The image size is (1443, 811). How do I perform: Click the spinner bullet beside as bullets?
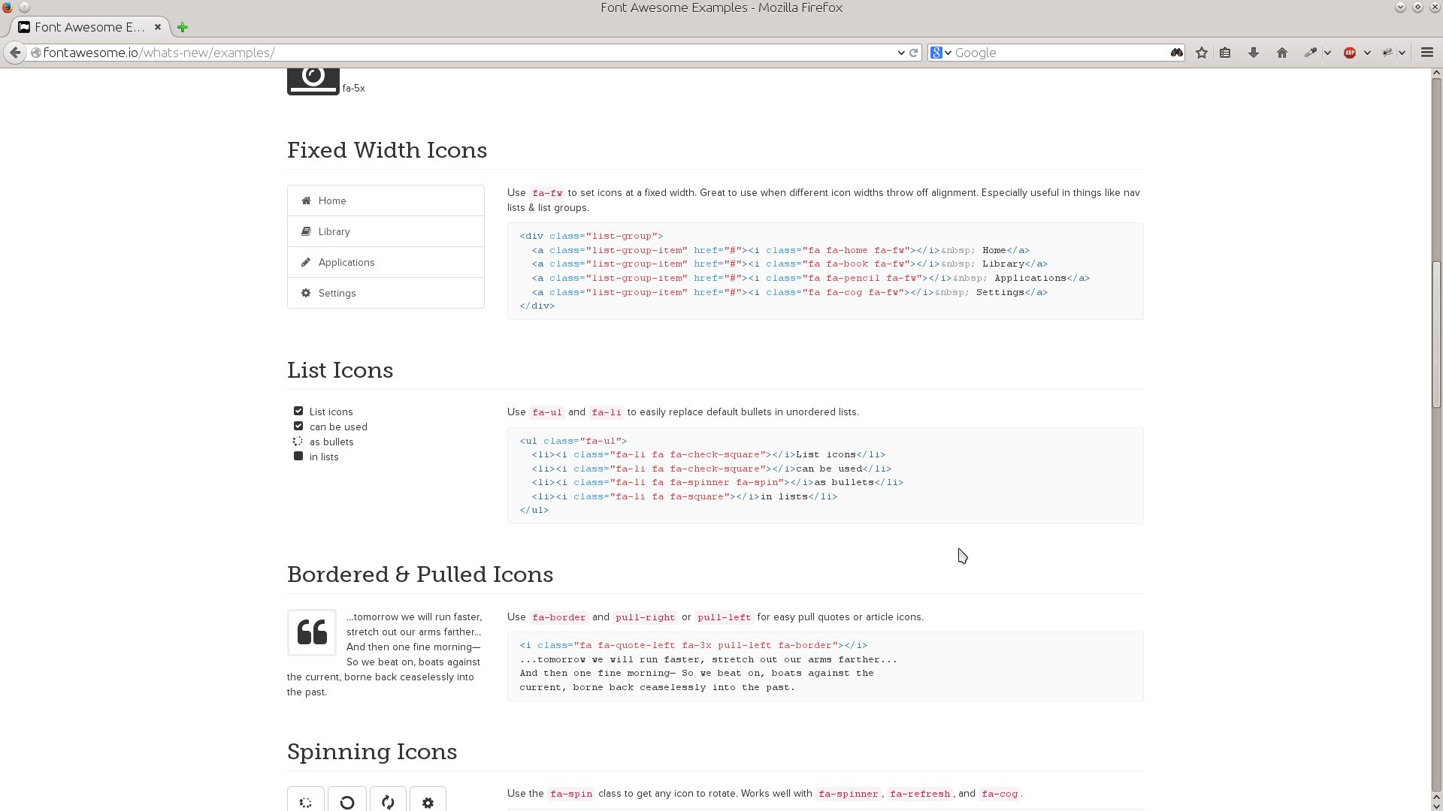coord(298,442)
